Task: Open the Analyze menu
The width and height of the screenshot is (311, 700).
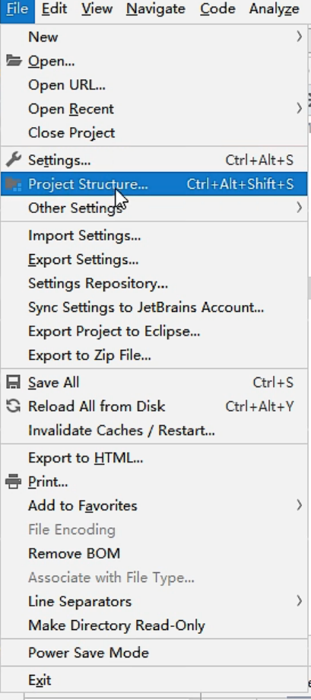Action: pos(275,8)
